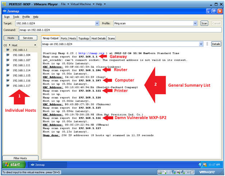Select host 192.168.1.111 in the list

pos(22,65)
